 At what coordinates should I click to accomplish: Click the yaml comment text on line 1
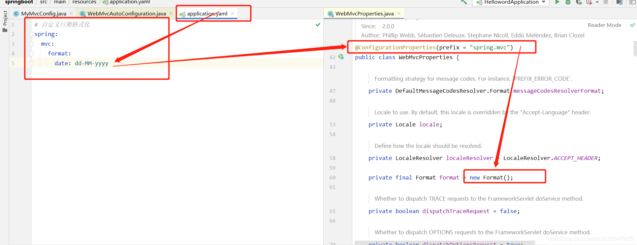click(x=62, y=25)
